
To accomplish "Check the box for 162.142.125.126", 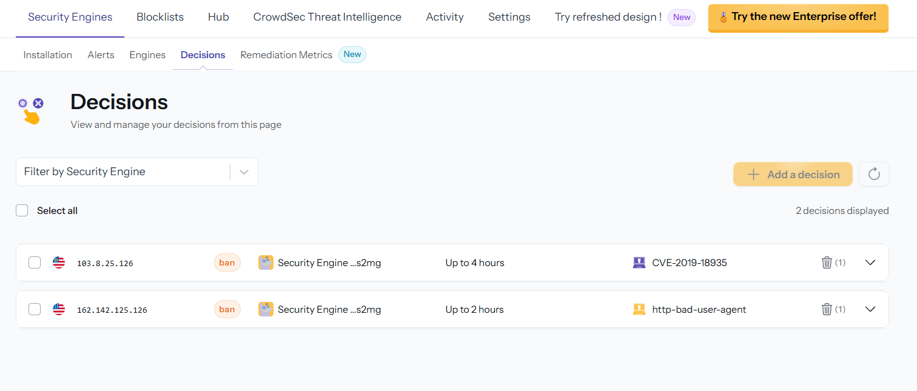I will coord(35,309).
